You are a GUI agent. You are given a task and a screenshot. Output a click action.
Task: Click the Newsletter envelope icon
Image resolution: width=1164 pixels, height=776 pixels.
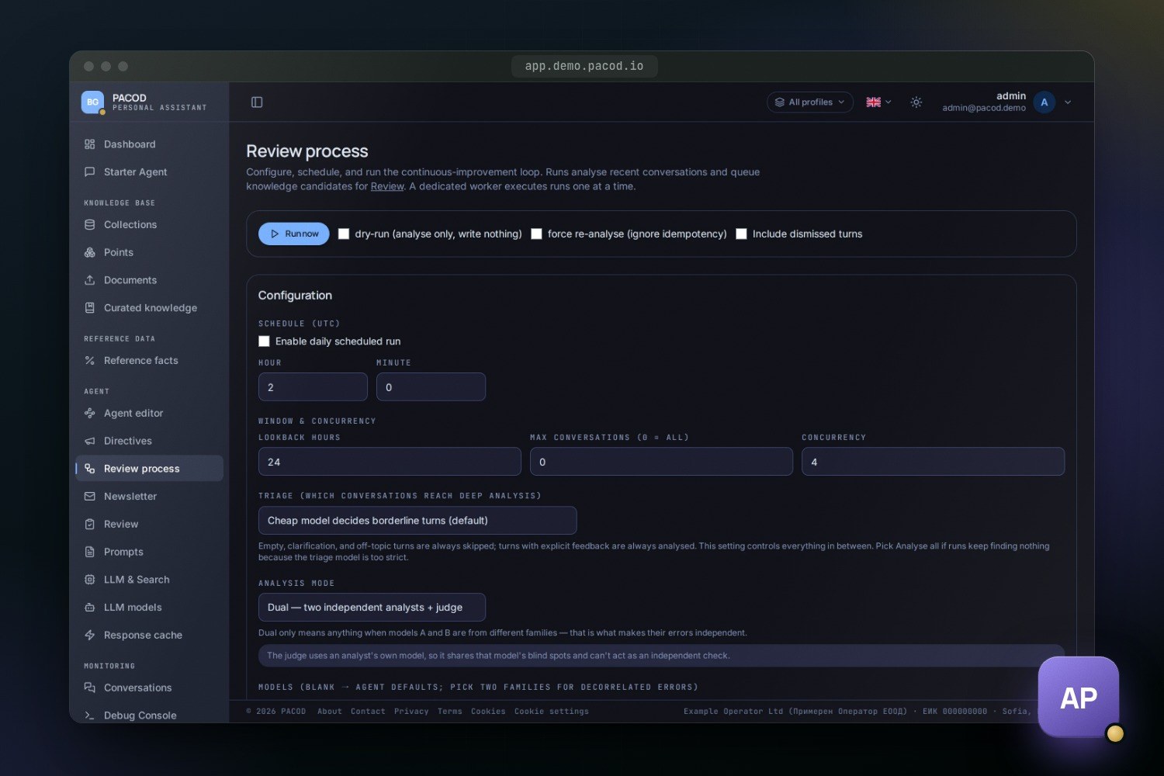90,497
